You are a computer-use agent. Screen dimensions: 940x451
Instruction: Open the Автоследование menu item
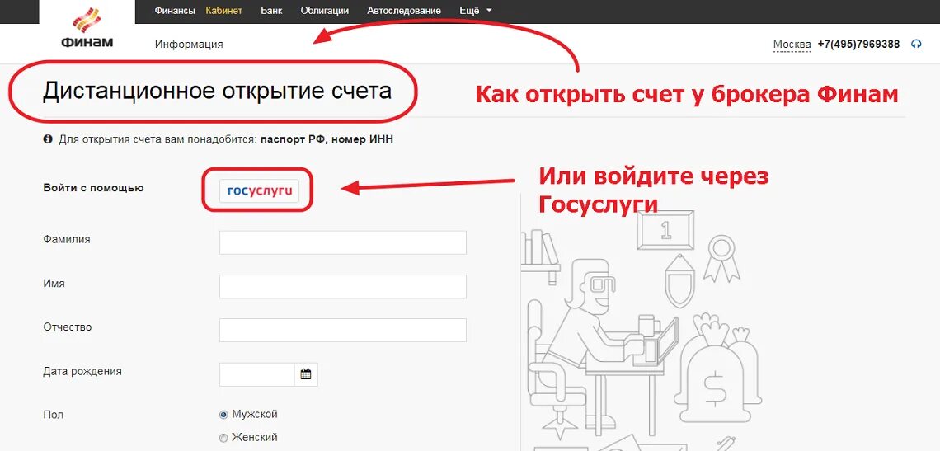(x=404, y=10)
